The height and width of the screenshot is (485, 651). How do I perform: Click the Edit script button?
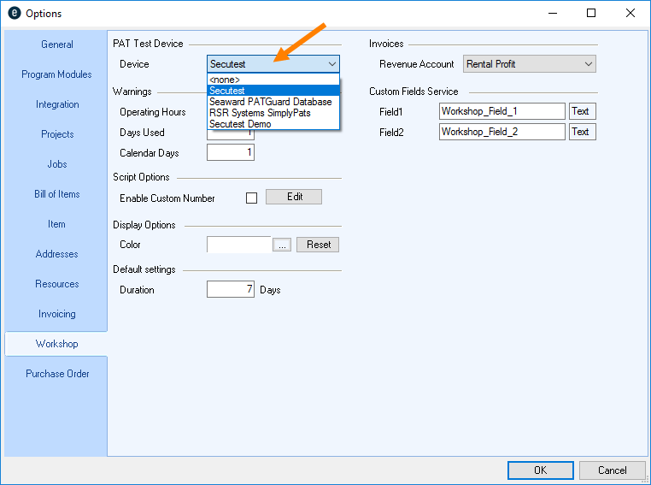point(294,197)
